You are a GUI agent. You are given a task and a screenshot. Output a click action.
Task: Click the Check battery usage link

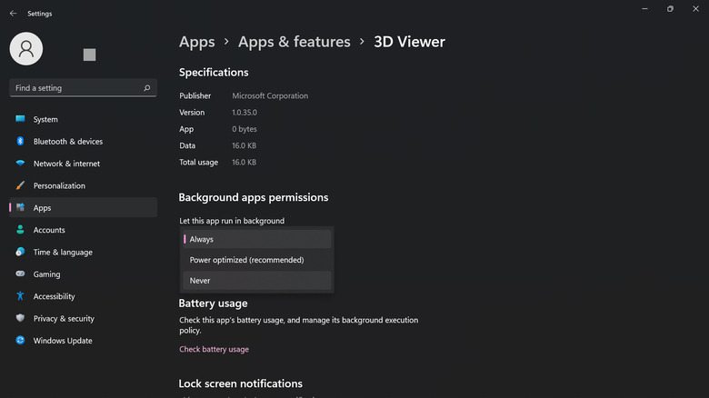coord(214,349)
